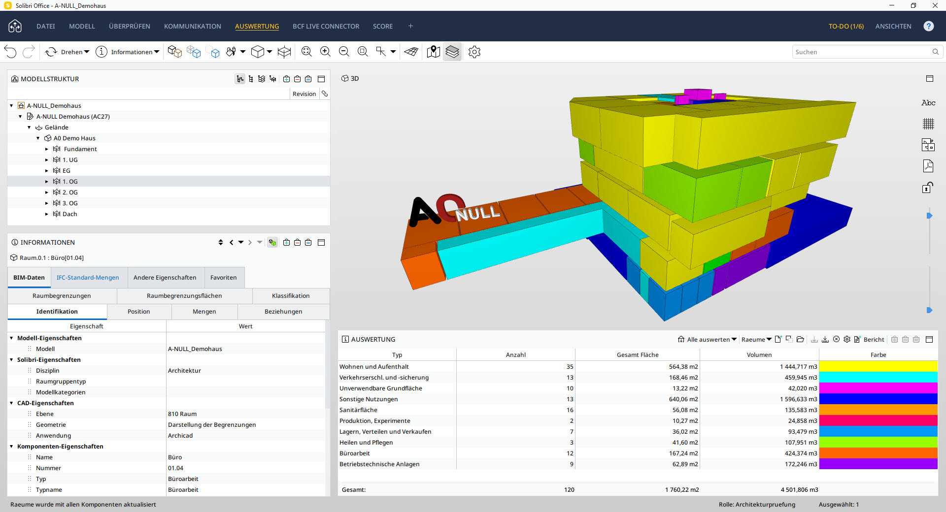Open the Raeume dropdown
Screen dimensions: 946x512
click(756, 339)
